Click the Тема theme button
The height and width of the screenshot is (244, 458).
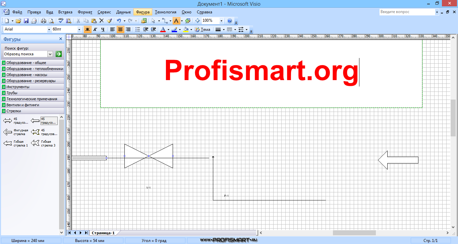tap(203, 29)
